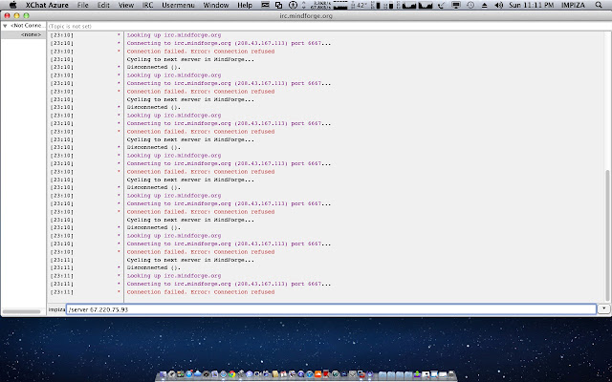Open the Trash in the Dock

[x=452, y=374]
